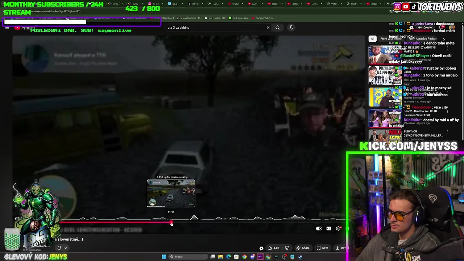The image size is (464, 261).
Task: Click the subscription notification bell
Action: click(59, 248)
